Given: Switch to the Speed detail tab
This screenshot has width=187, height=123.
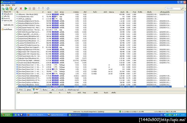Looking at the screenshot, I should 60,90.
